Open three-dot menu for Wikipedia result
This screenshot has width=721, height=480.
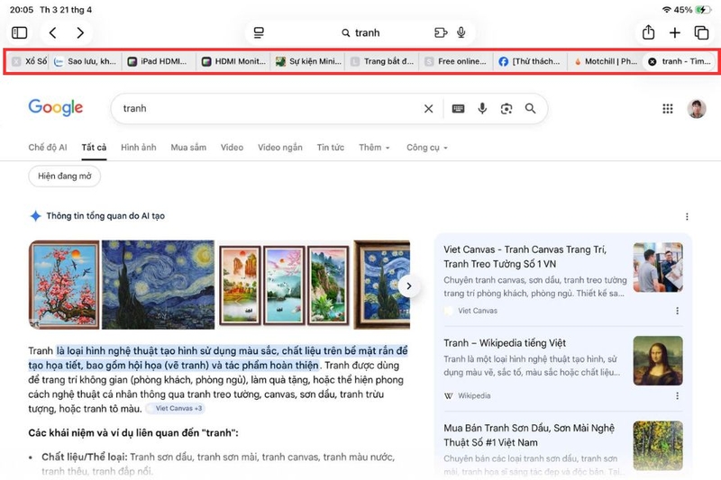[x=677, y=395]
